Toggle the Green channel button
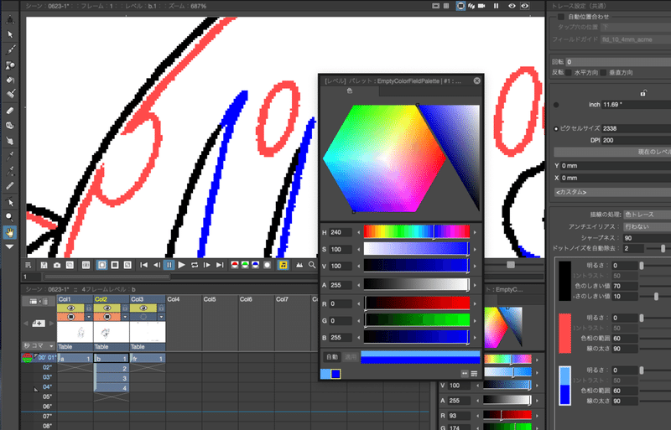Screen dimensions: 671x430 [245, 265]
